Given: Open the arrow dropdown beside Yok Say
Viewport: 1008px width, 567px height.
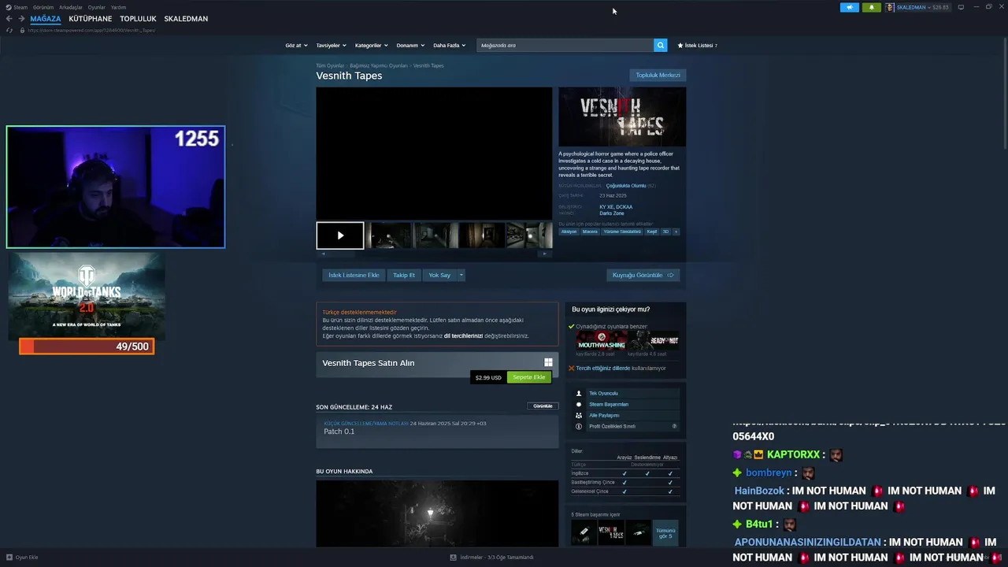Looking at the screenshot, I should (461, 275).
